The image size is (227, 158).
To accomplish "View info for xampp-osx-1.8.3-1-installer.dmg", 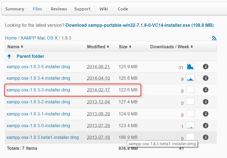I will coord(206,114).
